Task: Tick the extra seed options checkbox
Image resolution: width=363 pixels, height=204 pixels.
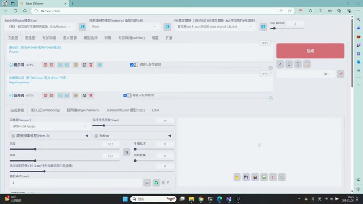Action: tap(163, 182)
